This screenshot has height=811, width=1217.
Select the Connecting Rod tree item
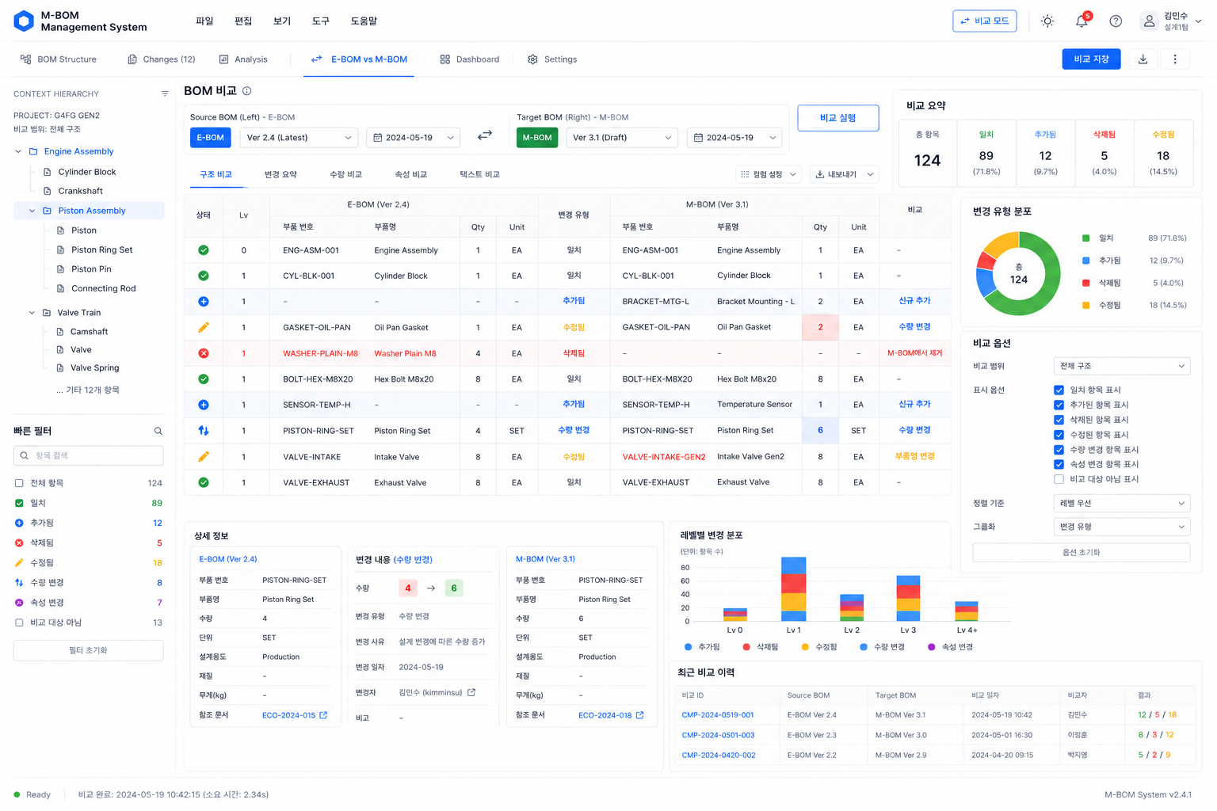96,288
